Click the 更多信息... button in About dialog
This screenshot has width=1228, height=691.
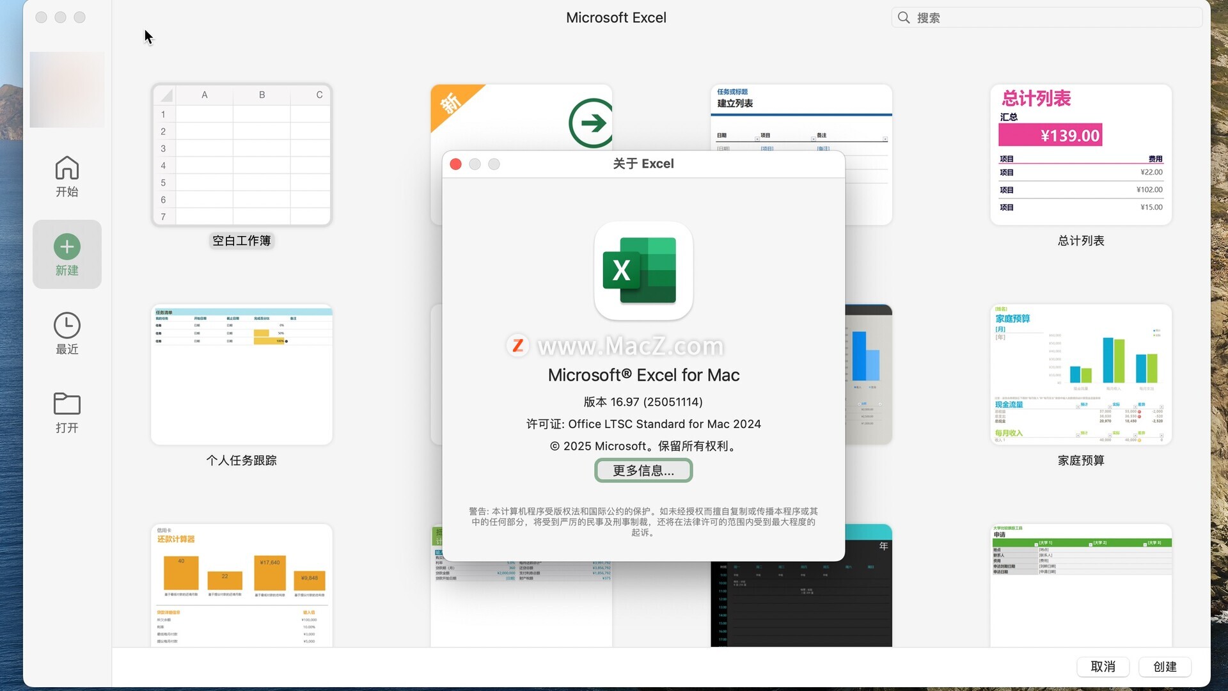(643, 471)
